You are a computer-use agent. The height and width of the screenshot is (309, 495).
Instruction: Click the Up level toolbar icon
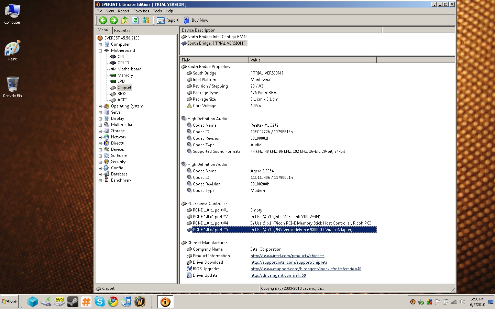[x=124, y=20]
